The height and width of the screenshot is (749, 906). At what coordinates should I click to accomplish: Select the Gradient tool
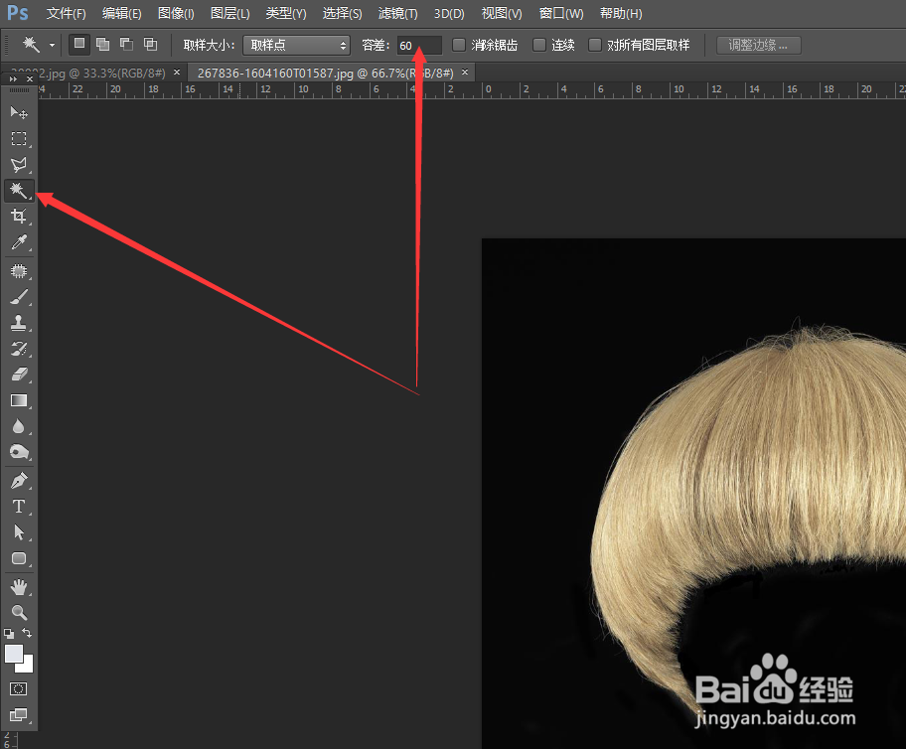tap(19, 400)
